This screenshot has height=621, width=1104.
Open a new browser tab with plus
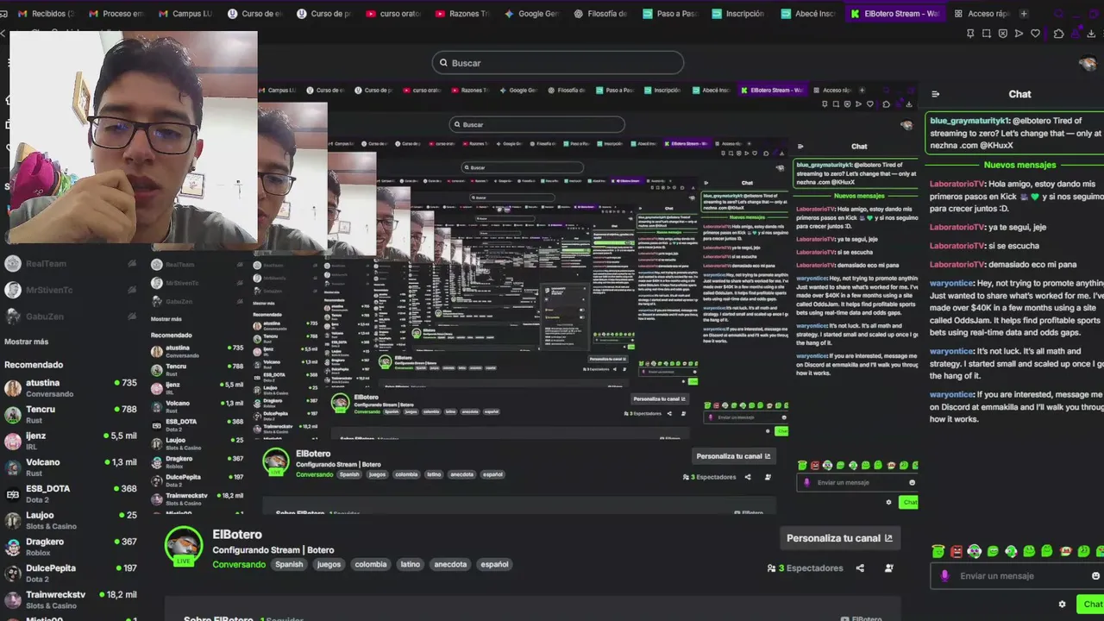click(1024, 14)
